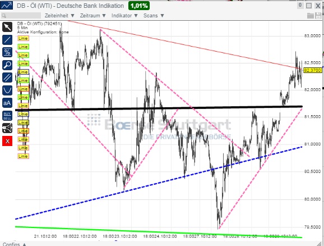Open the BUY SELL order tool
The height and width of the screenshot is (246, 324).
tap(7, 116)
